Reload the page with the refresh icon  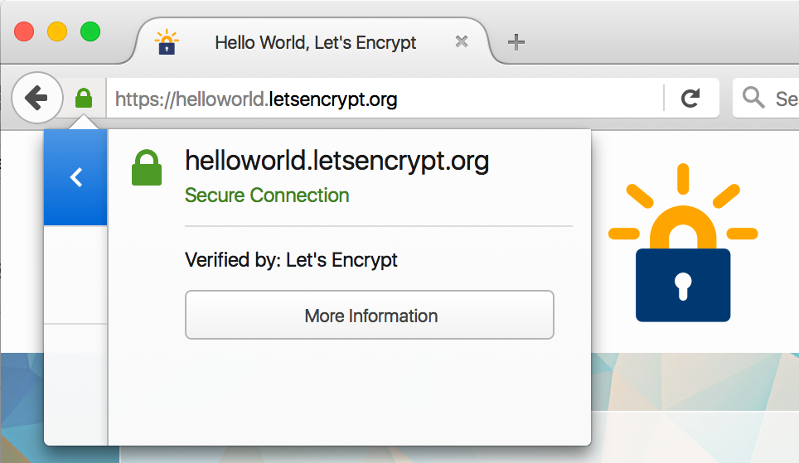690,98
